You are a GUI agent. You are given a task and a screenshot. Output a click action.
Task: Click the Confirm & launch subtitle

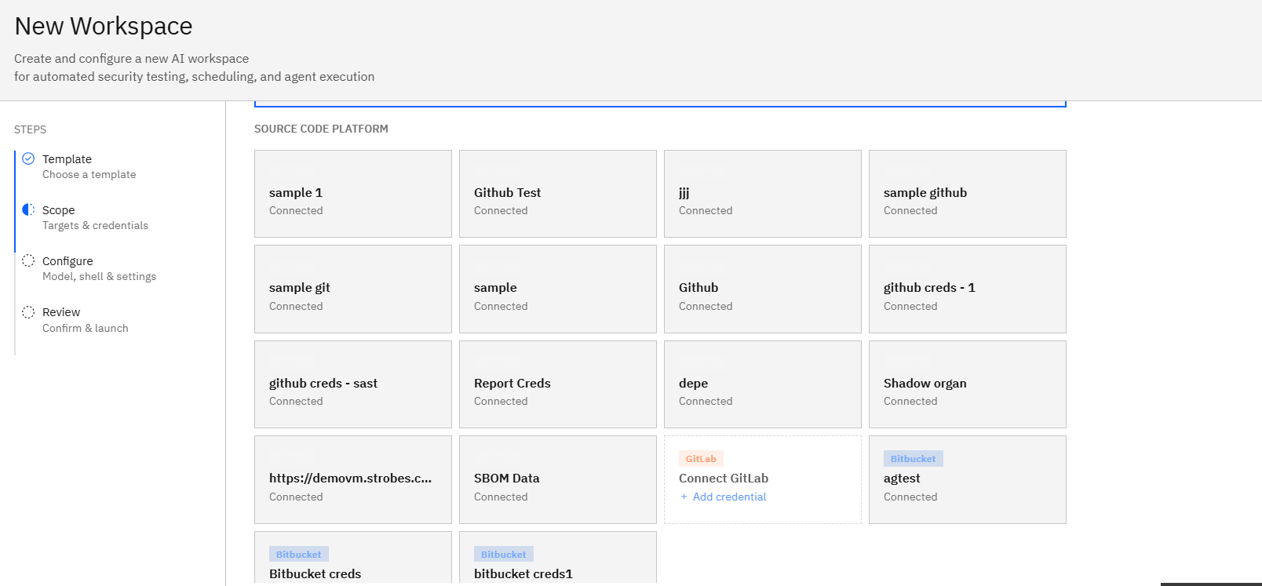(86, 328)
